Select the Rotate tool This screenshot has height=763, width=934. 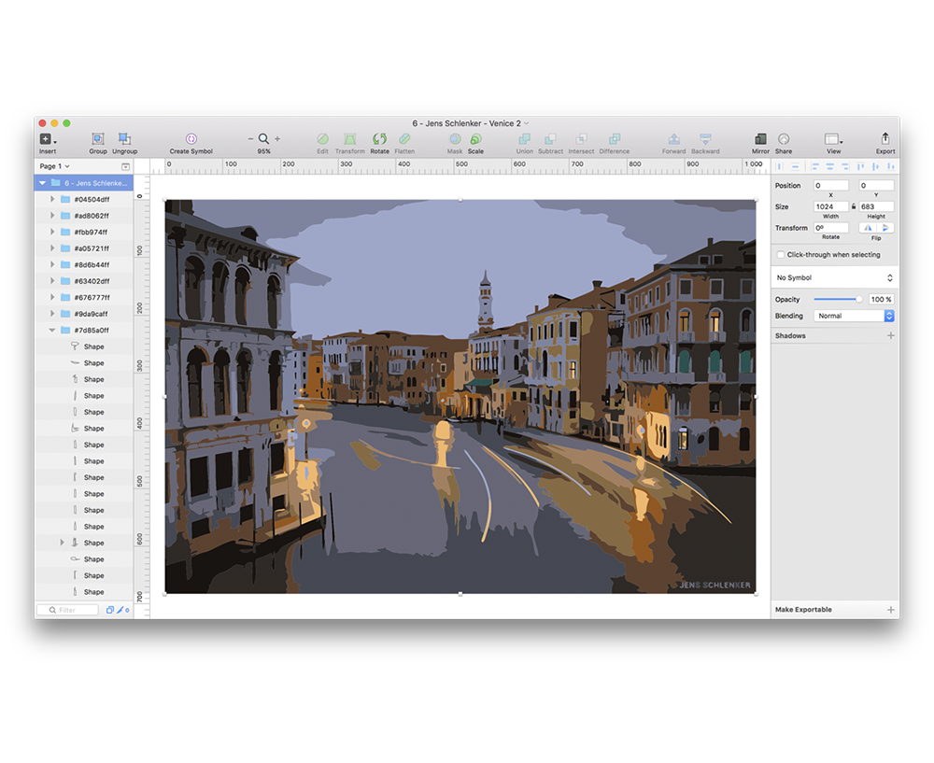[379, 139]
